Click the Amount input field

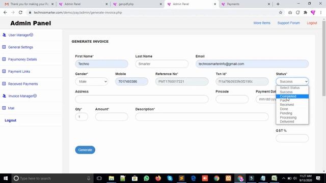112,117
